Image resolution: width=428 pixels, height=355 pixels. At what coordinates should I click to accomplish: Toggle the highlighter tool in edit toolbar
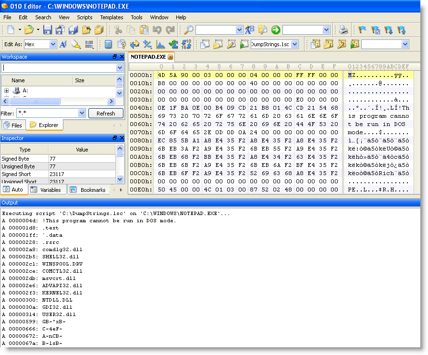tap(76, 44)
